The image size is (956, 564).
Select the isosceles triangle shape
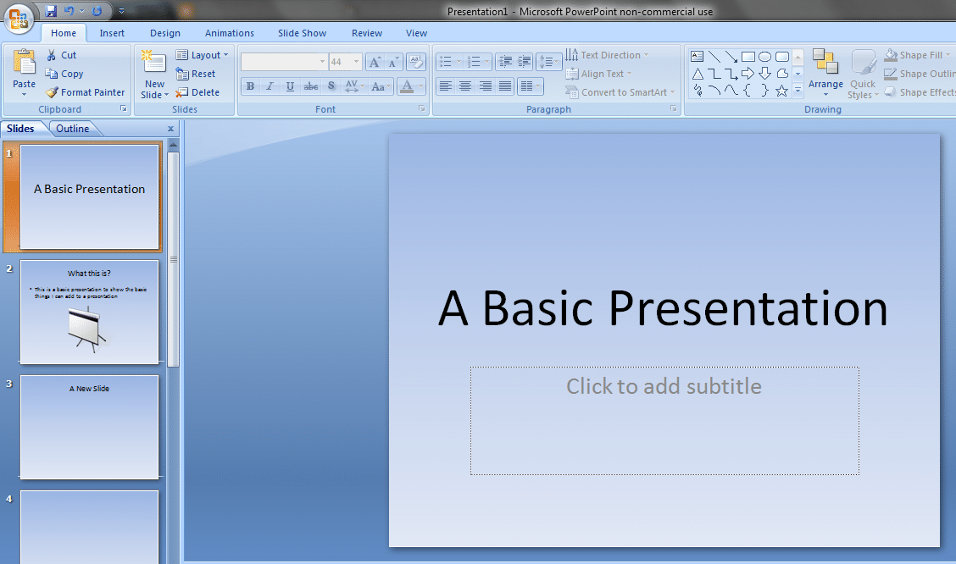pyautogui.click(x=698, y=74)
